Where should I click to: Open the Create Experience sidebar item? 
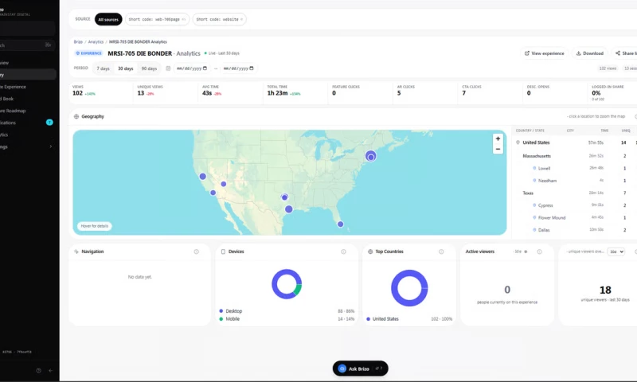pos(28,87)
